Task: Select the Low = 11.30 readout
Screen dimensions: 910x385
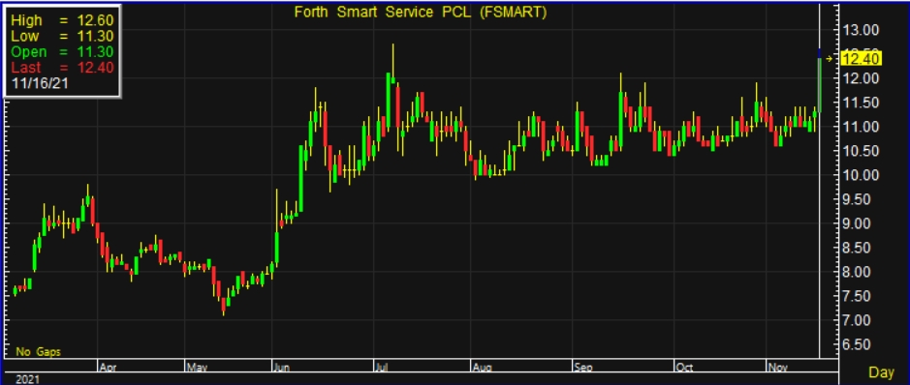Action: pyautogui.click(x=63, y=37)
